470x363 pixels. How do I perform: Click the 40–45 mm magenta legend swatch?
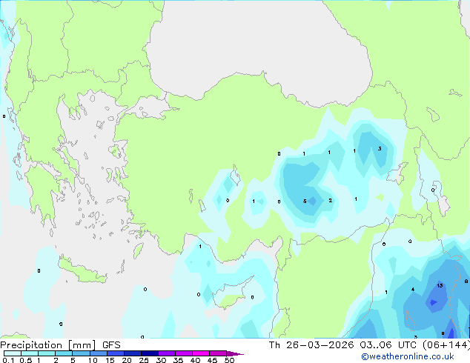point(201,353)
